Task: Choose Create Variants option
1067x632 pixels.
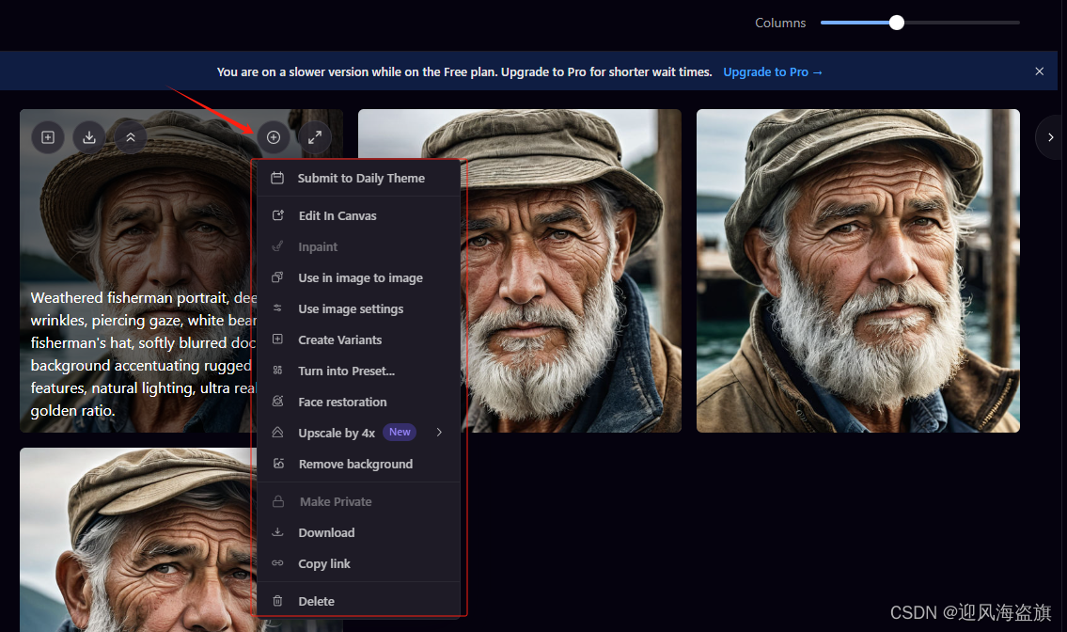Action: [358, 340]
